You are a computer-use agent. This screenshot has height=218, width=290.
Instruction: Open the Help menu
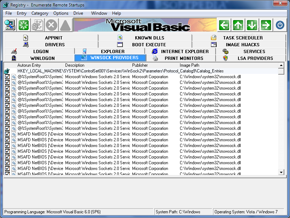[116, 13]
